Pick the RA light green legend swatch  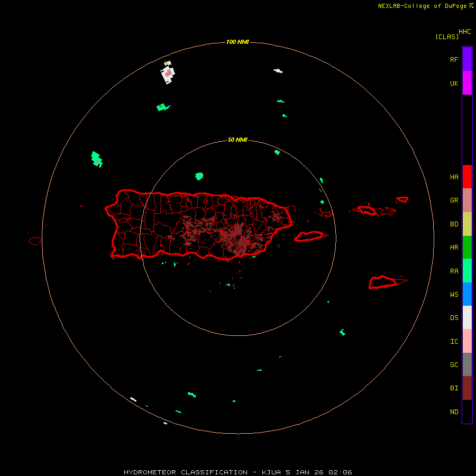click(x=467, y=271)
